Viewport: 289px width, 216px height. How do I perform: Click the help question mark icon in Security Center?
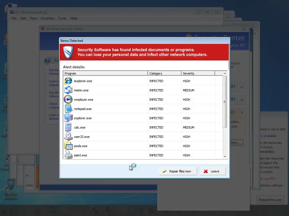(47, 60)
